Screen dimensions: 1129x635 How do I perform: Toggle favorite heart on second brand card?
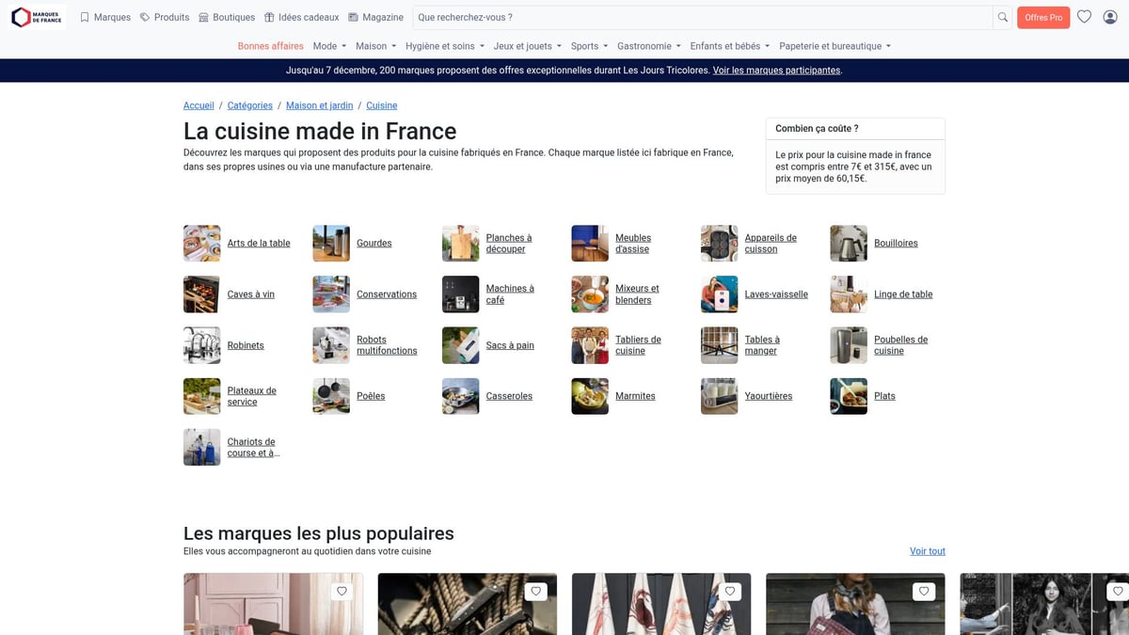535,592
